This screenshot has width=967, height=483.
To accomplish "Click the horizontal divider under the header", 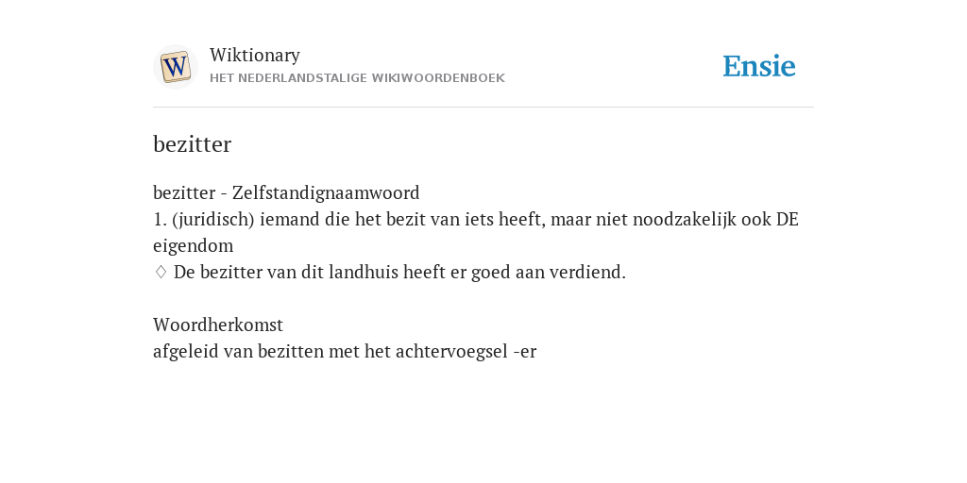I will pyautogui.click(x=483, y=108).
